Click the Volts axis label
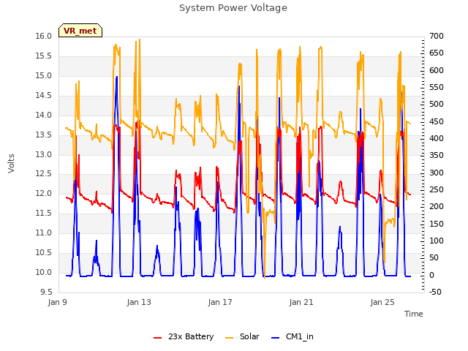 tap(11, 164)
